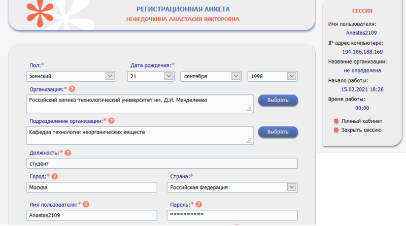This screenshot has height=226, width=406.
Task: Click help icon next to Организация label
Action: click(x=72, y=89)
